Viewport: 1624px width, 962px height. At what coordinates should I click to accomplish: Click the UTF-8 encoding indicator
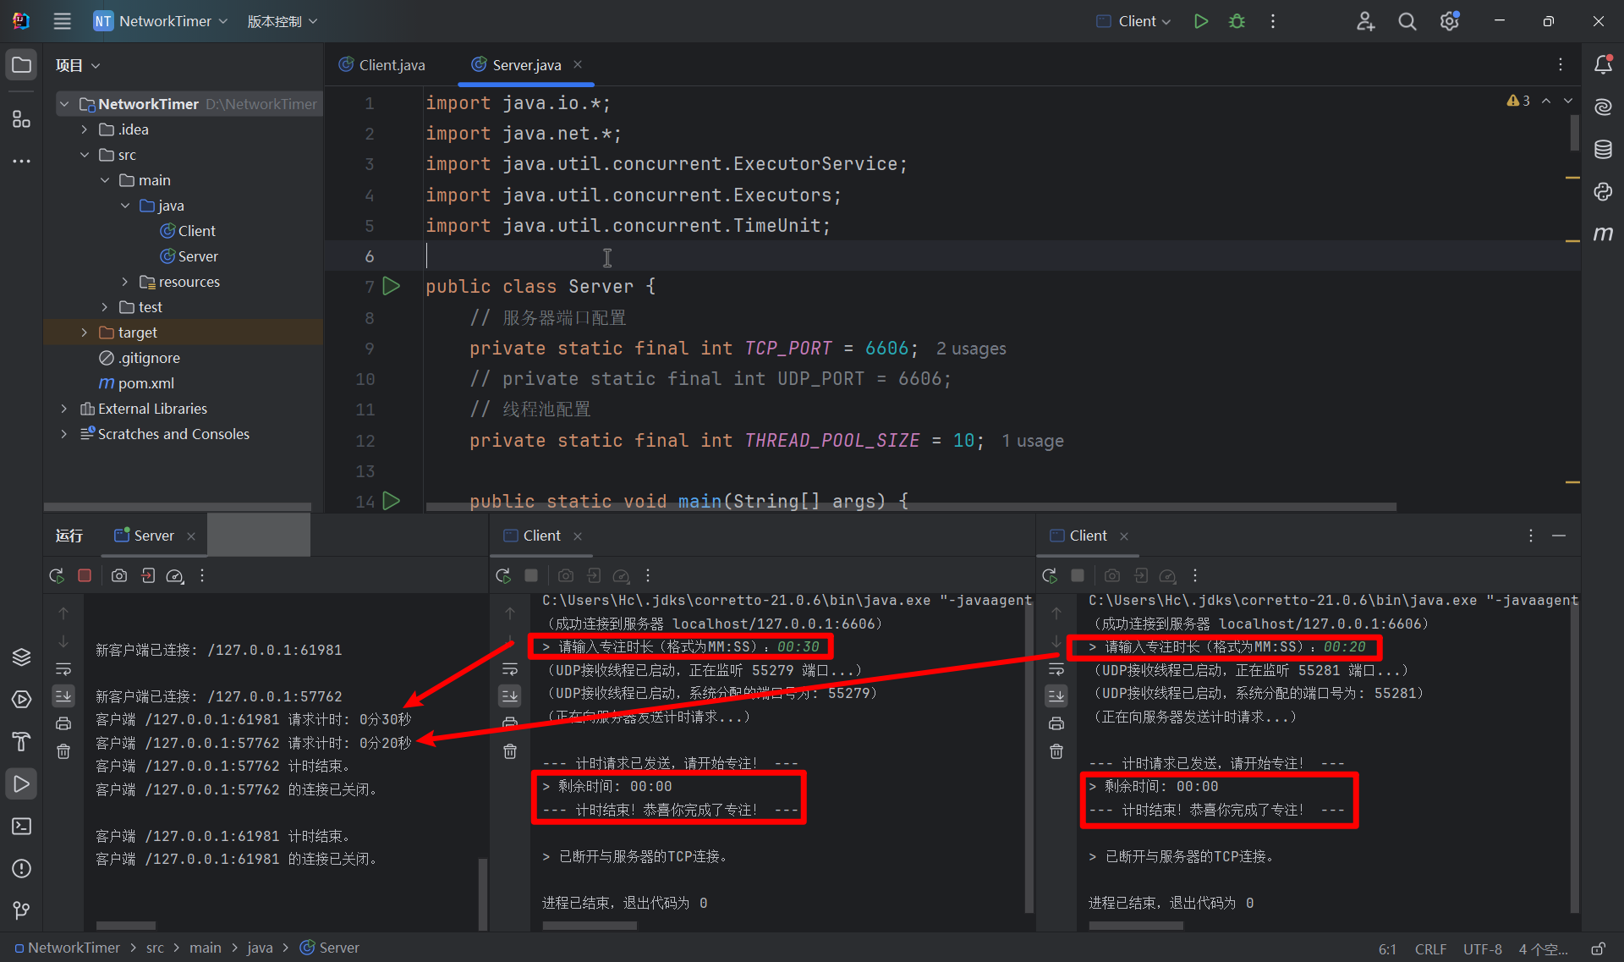(1482, 948)
